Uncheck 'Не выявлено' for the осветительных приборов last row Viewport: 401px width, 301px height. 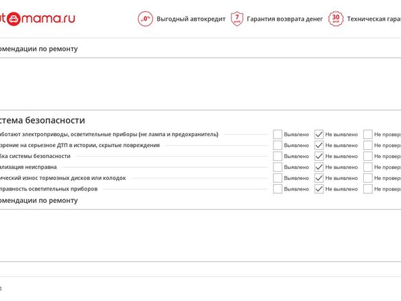point(319,189)
